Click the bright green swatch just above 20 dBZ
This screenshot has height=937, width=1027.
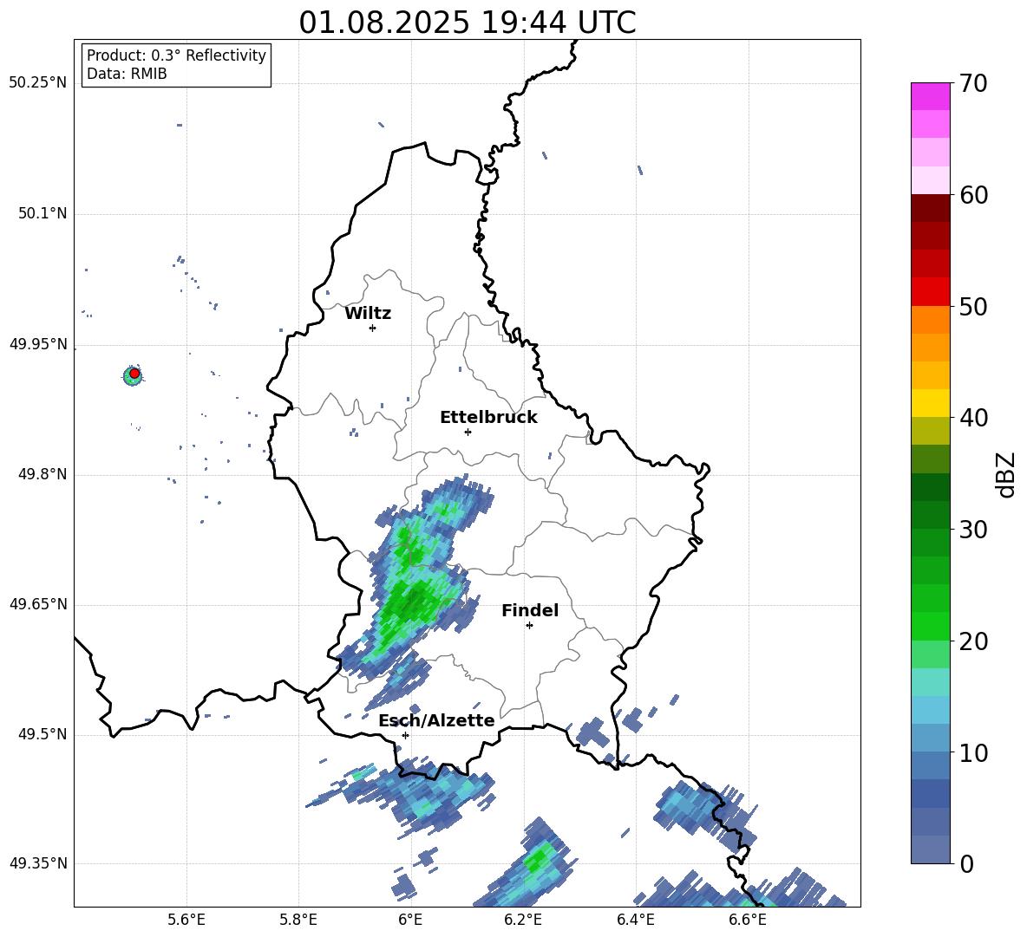click(930, 626)
